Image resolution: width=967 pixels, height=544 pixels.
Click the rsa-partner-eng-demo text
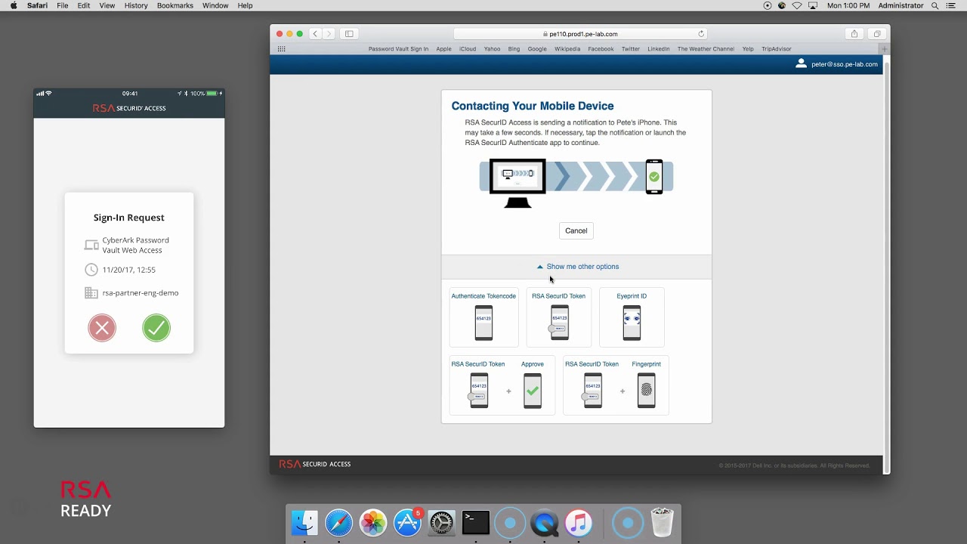141,293
